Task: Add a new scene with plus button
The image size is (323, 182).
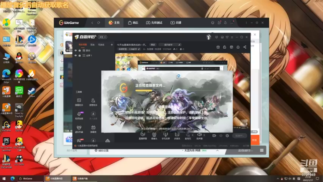Action: (x=112, y=44)
